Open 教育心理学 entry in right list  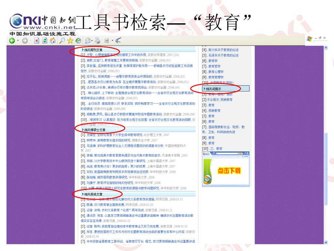pos(216,72)
